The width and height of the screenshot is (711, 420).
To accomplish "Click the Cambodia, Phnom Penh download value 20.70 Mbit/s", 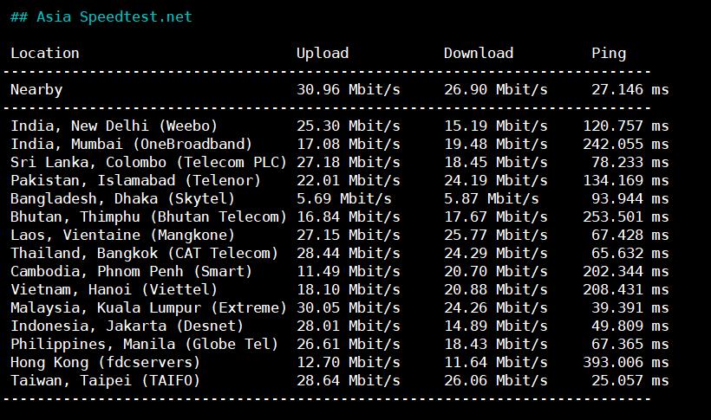I will (496, 271).
